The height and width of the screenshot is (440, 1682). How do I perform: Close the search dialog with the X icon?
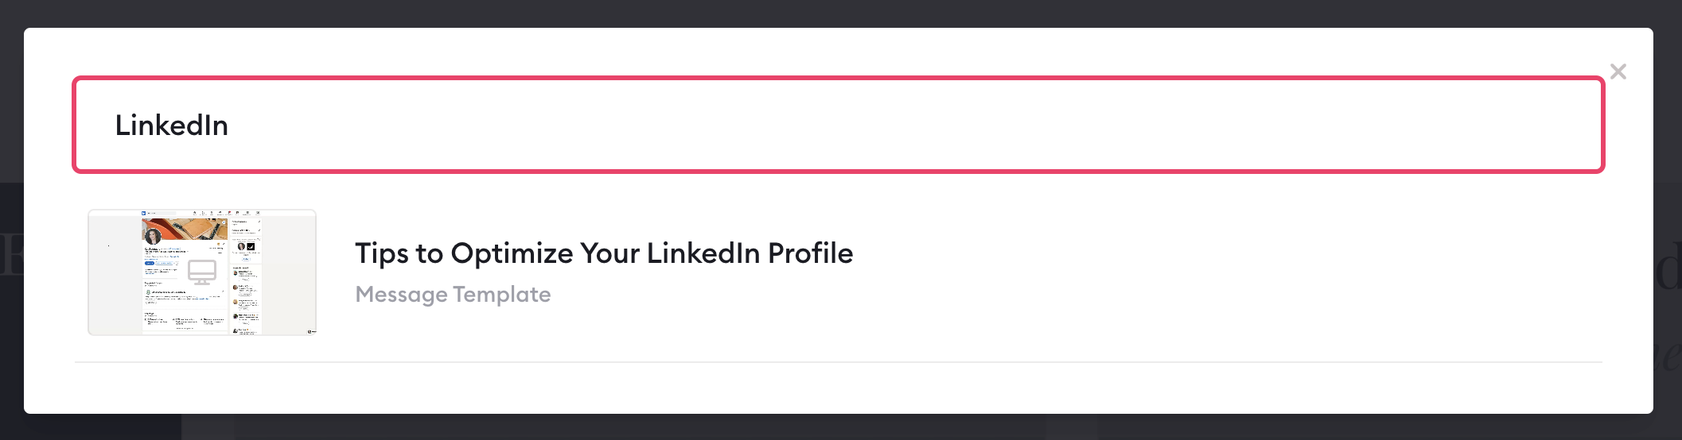coord(1618,71)
